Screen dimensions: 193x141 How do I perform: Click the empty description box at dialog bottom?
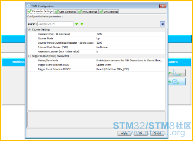[96, 119]
